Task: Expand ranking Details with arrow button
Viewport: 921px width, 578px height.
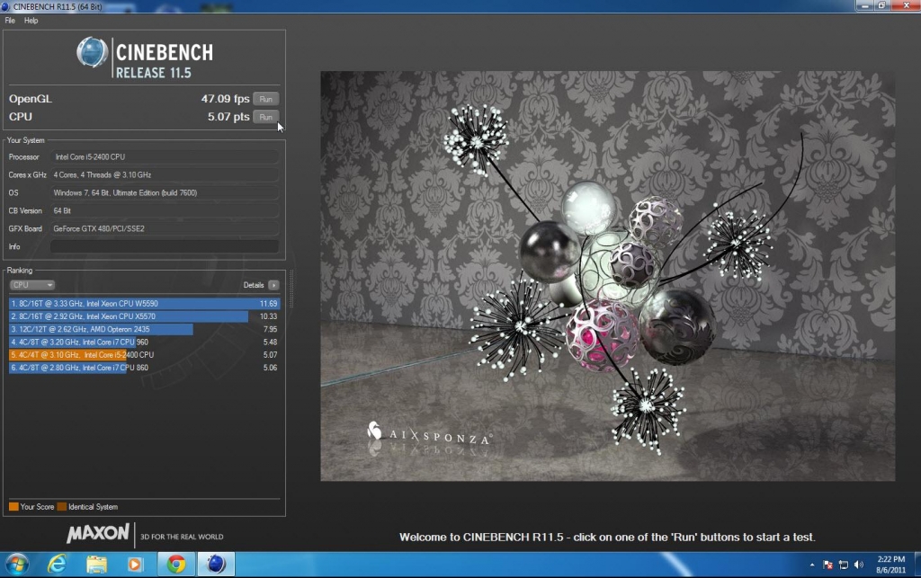Action: [273, 285]
